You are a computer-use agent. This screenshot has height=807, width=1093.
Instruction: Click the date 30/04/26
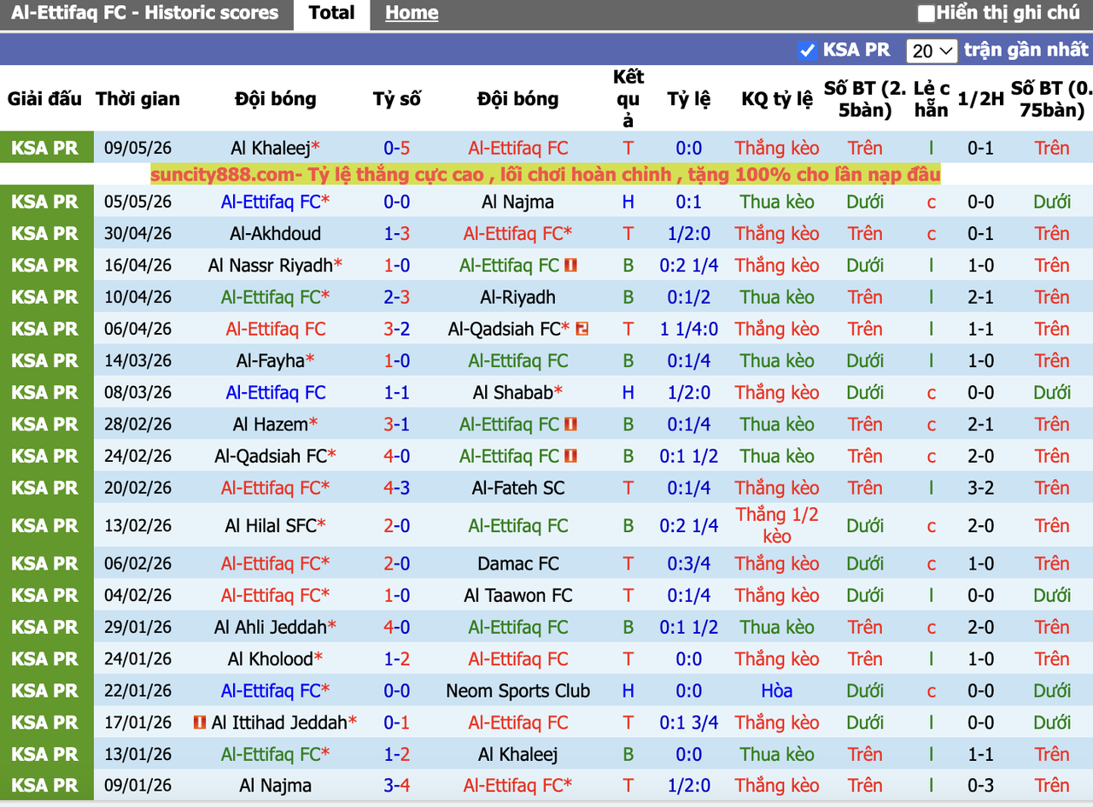coord(137,234)
